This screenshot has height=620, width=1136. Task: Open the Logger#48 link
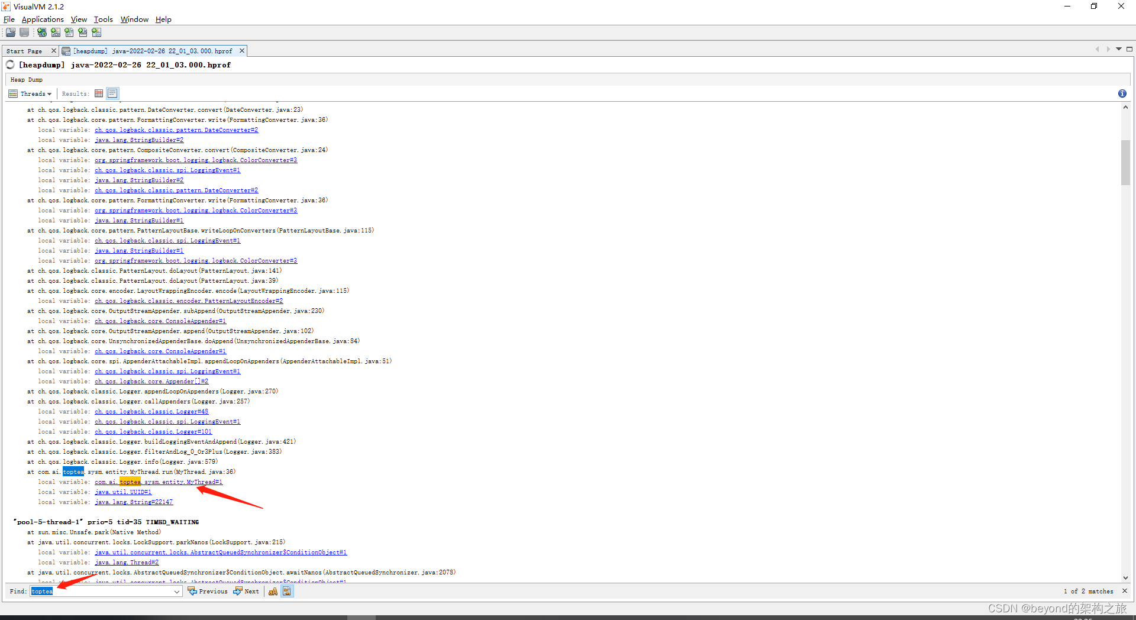click(151, 412)
